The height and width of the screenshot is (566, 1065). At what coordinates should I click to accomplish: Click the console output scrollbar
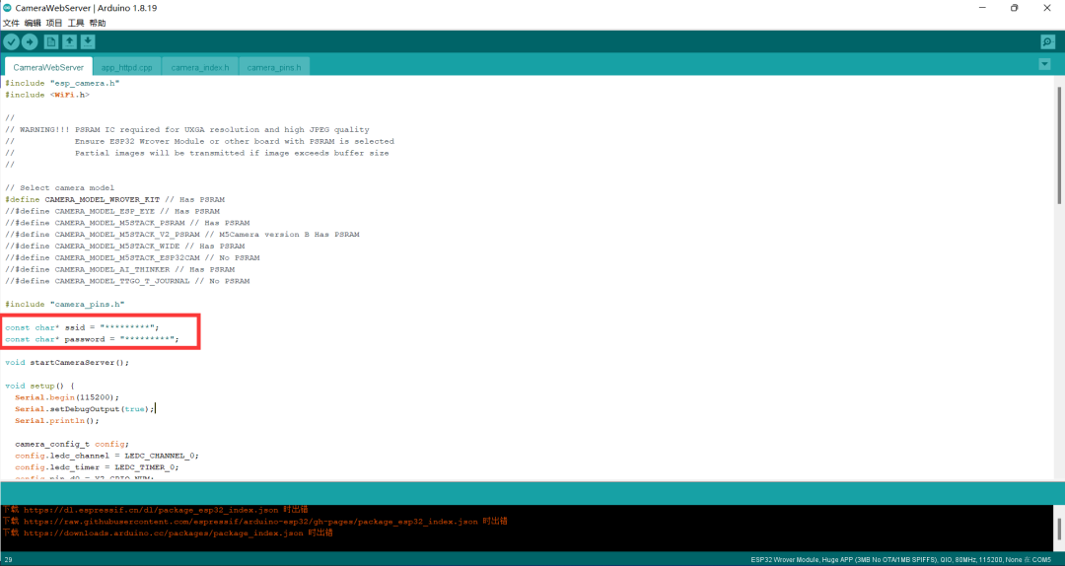(1059, 528)
